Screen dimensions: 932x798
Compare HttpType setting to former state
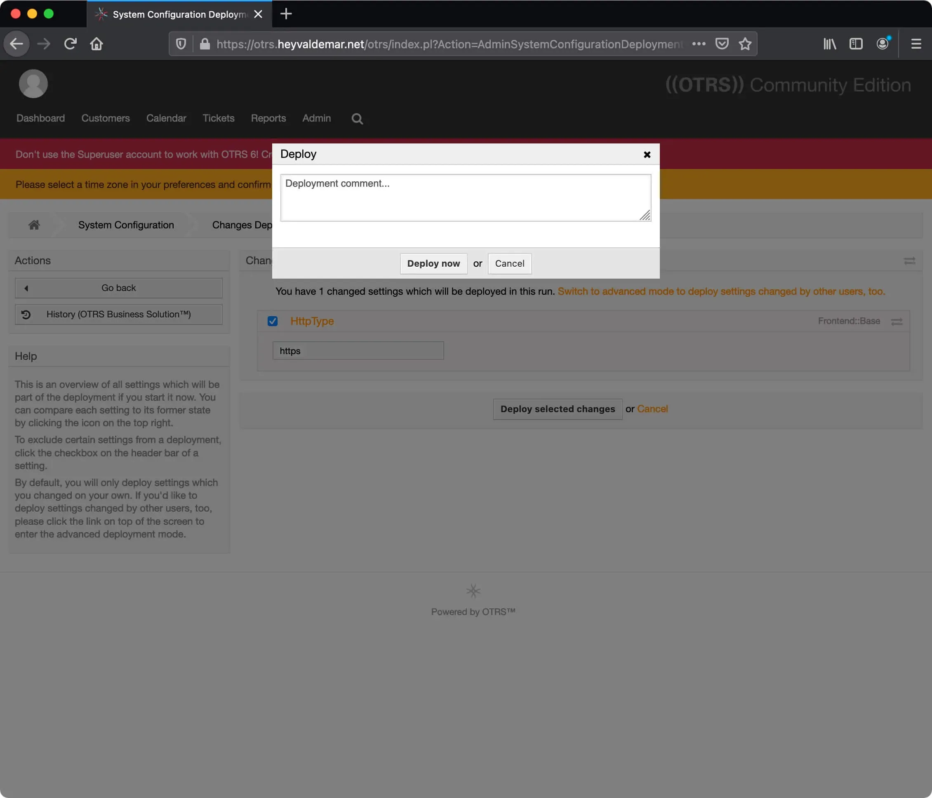coord(897,322)
